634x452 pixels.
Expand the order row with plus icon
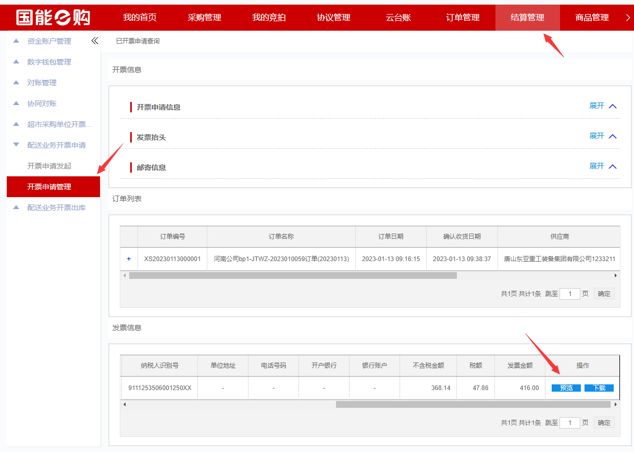coord(129,259)
